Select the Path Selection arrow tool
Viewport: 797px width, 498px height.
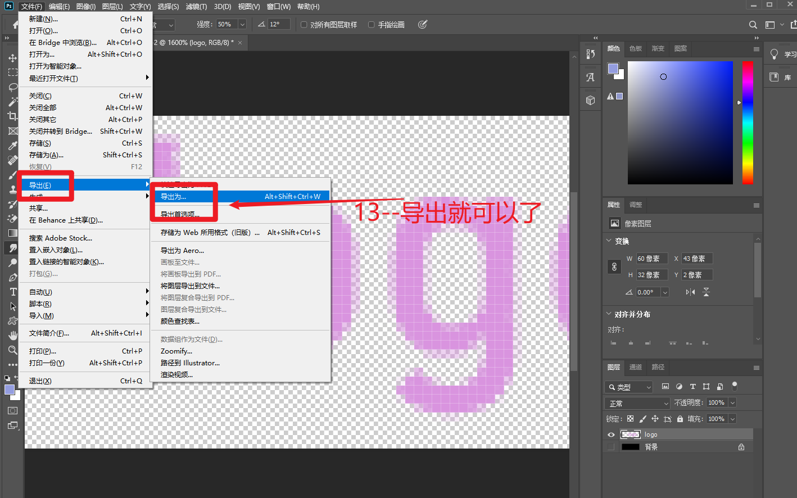pyautogui.click(x=12, y=306)
